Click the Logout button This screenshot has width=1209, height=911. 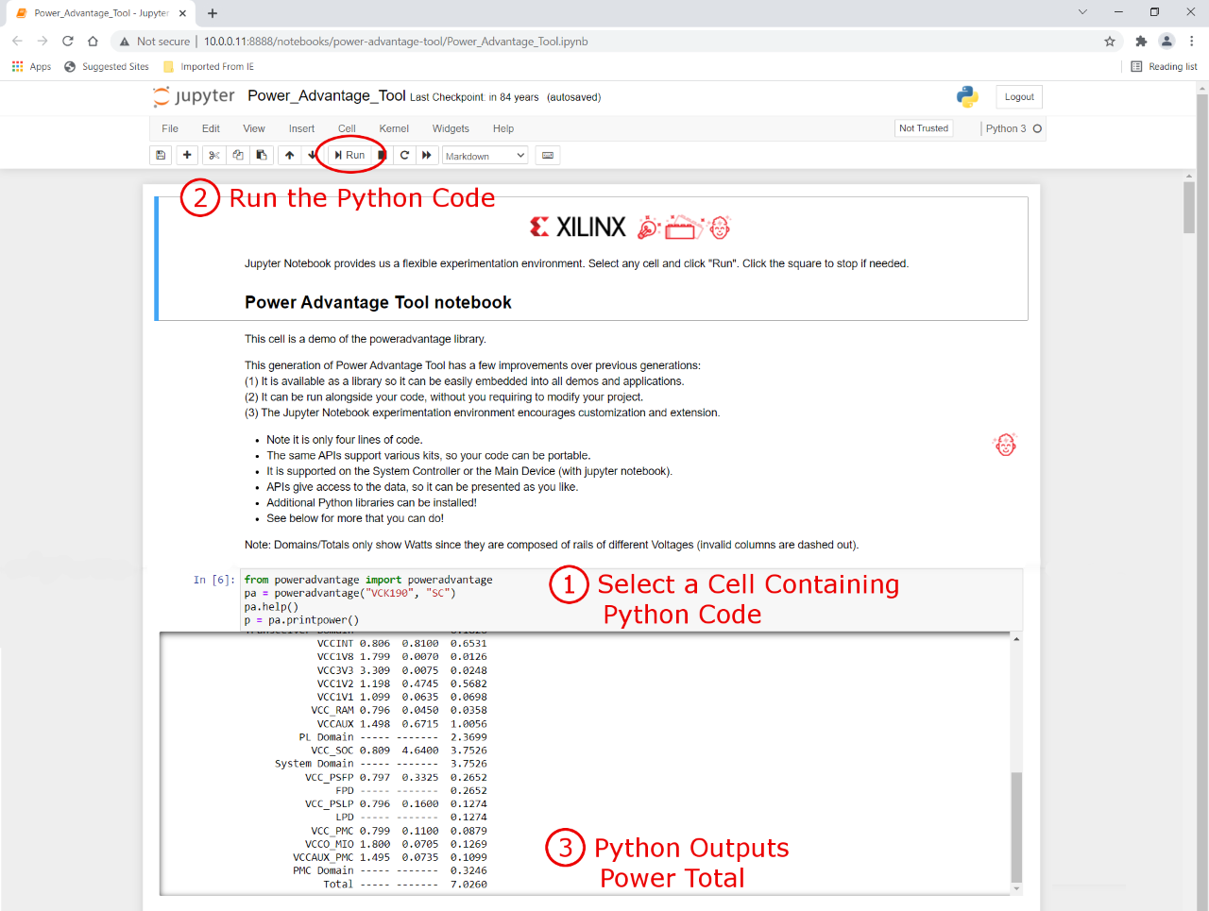coord(1019,96)
